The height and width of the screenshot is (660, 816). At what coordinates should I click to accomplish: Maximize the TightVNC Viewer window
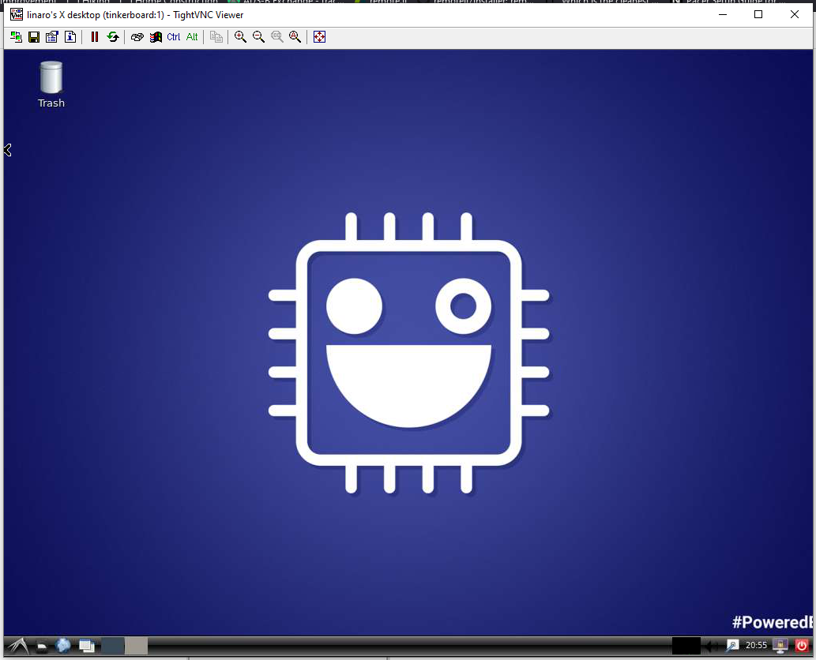(x=758, y=14)
